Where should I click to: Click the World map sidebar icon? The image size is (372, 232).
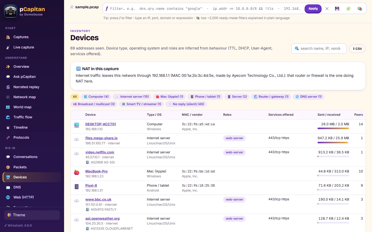pyautogui.click(x=8, y=107)
